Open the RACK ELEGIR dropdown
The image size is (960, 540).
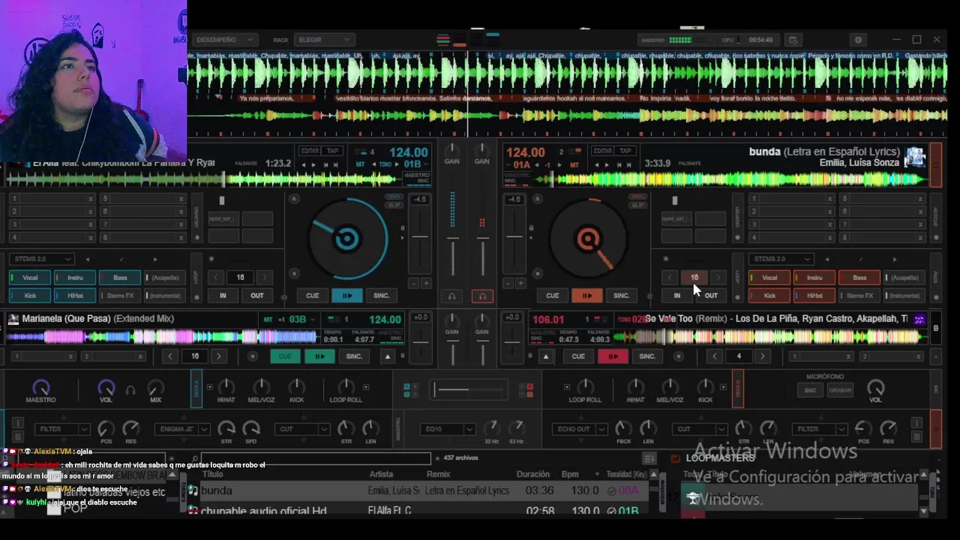324,40
